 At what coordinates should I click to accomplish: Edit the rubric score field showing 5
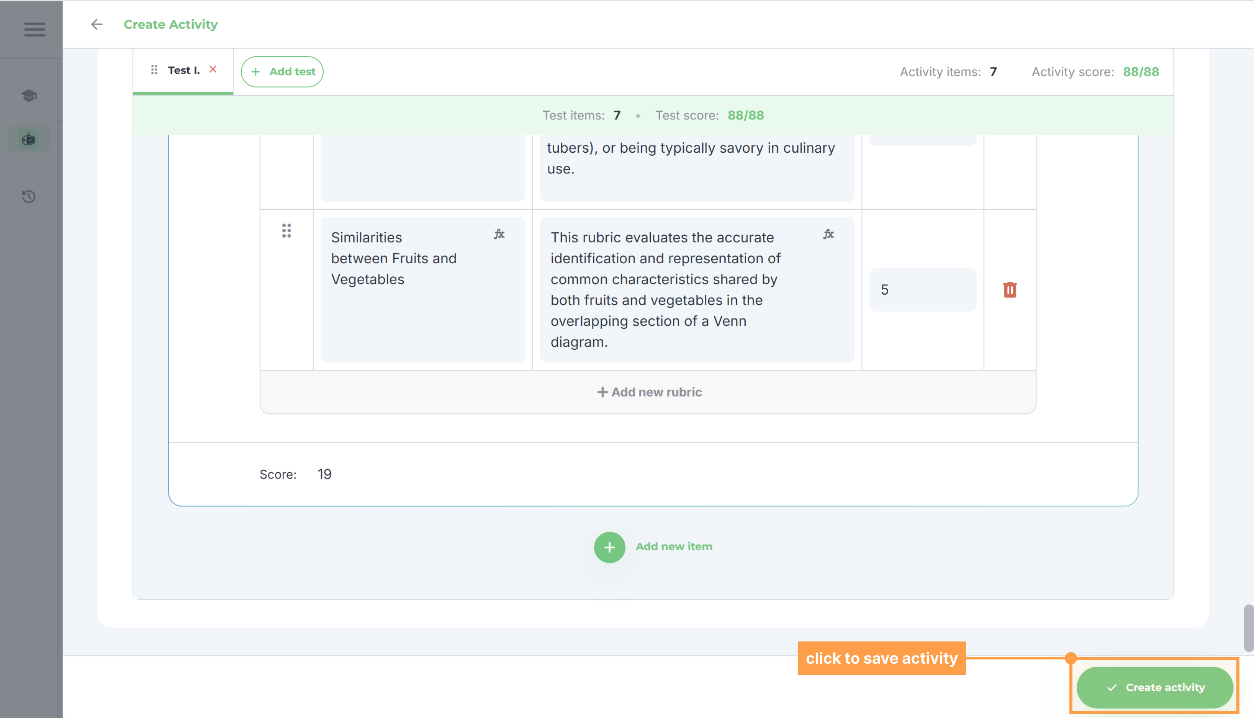pyautogui.click(x=922, y=289)
